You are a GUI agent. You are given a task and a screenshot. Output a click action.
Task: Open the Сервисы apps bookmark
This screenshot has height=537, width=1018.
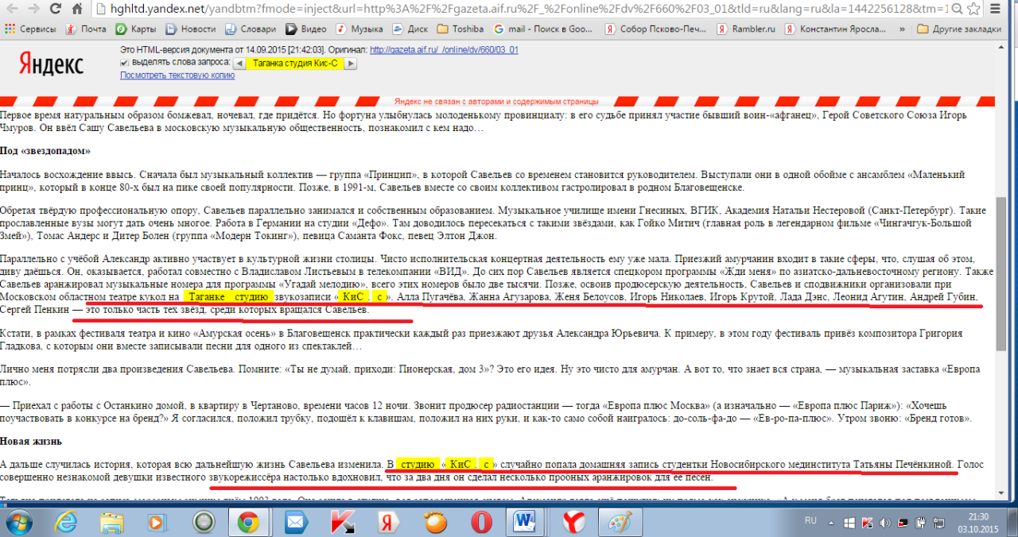30,29
